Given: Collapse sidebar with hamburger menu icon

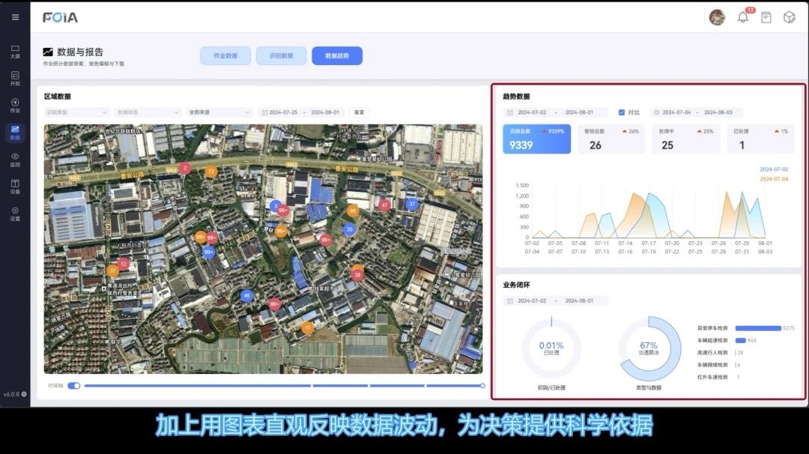Looking at the screenshot, I should point(15,17).
